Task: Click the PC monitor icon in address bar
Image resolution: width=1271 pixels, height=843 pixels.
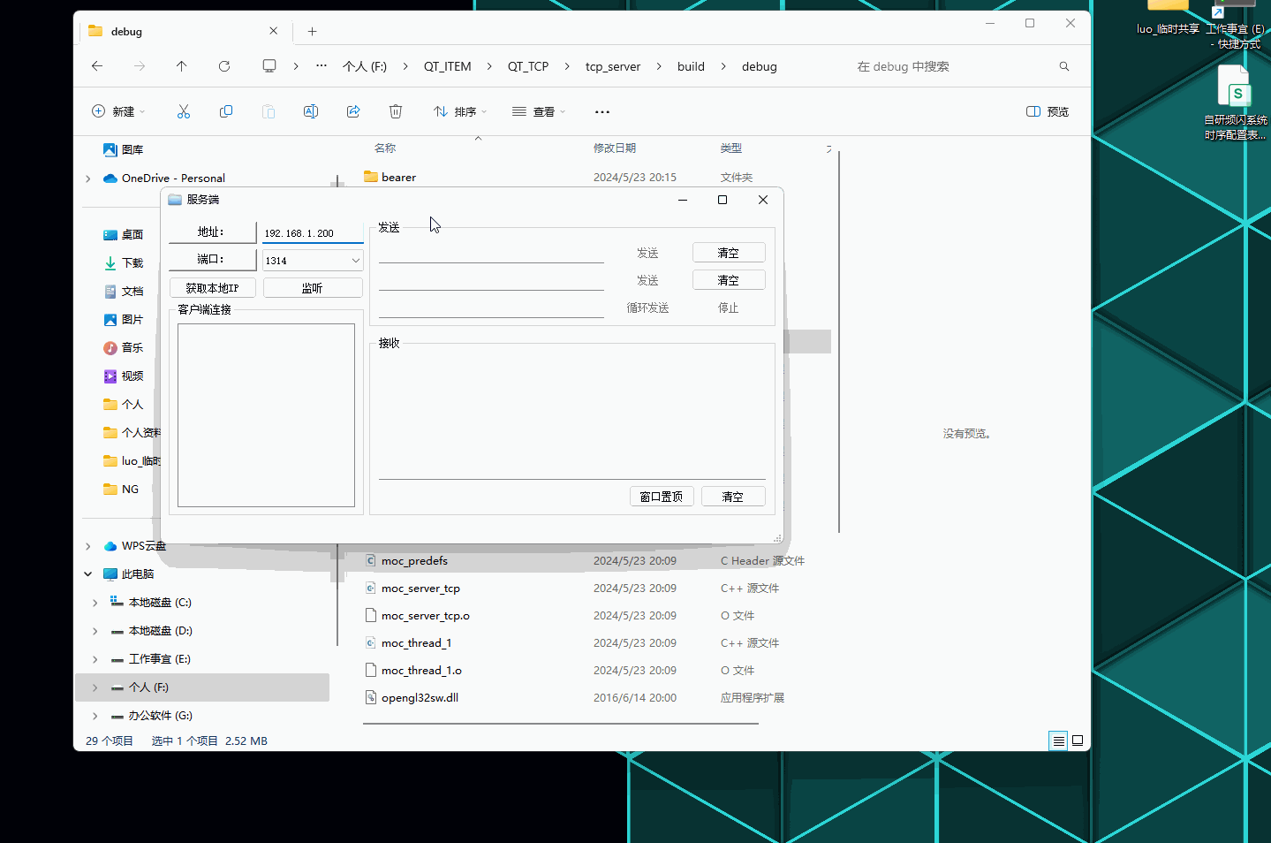Action: (x=269, y=66)
